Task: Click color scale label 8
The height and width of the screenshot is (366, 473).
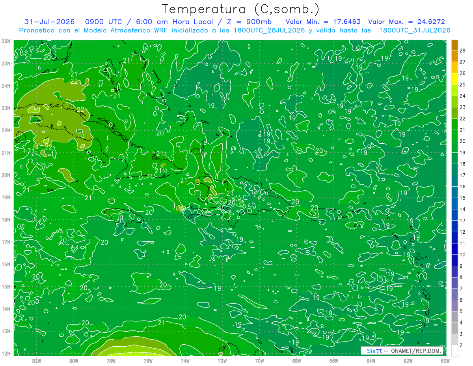Action: pyautogui.click(x=461, y=277)
